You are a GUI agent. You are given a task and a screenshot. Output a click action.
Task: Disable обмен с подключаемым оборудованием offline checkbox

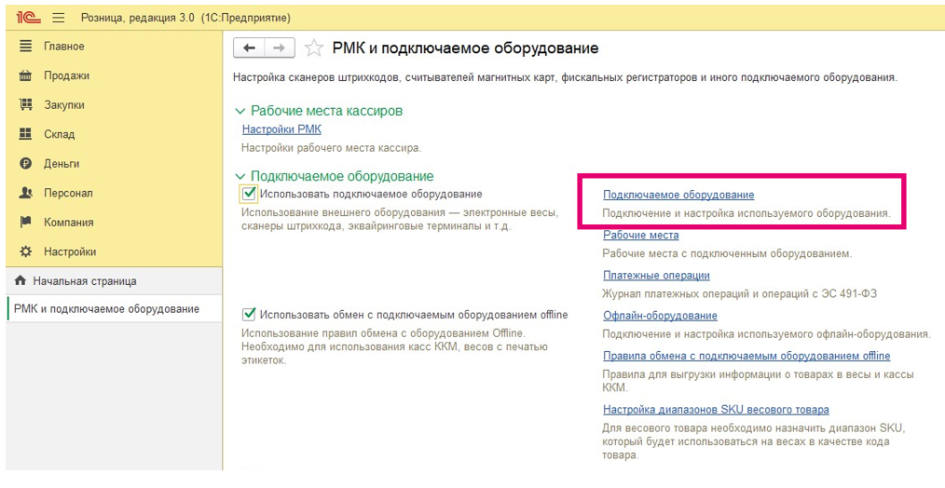pos(249,315)
